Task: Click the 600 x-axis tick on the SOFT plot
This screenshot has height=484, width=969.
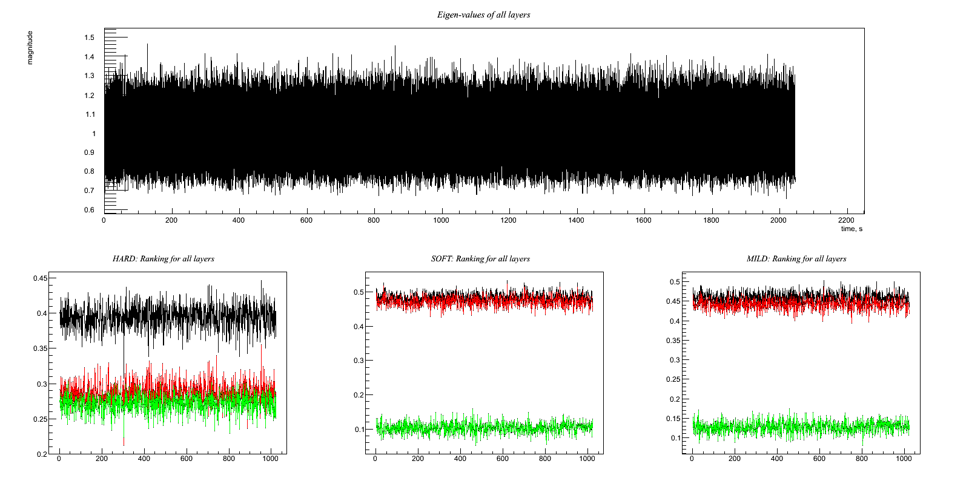Action: [502, 459]
